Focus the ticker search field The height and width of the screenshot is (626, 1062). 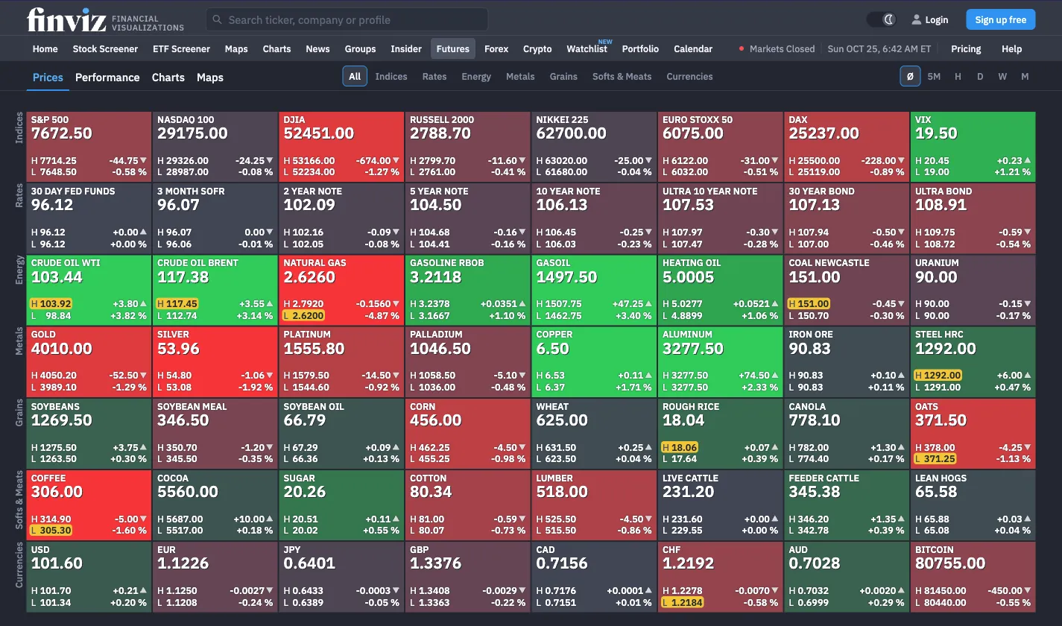347,20
